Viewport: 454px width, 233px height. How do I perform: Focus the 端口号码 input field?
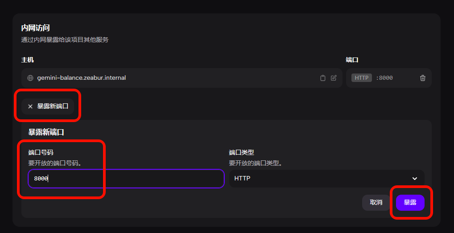click(126, 179)
